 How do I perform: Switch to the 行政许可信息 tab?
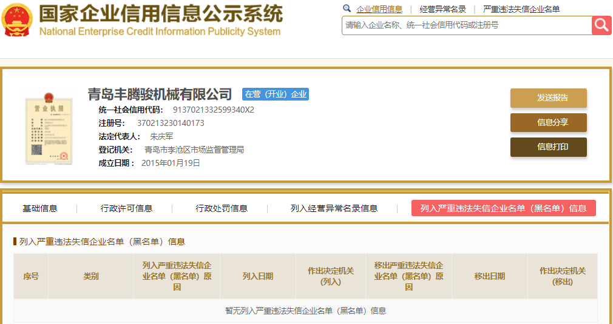tap(126, 208)
